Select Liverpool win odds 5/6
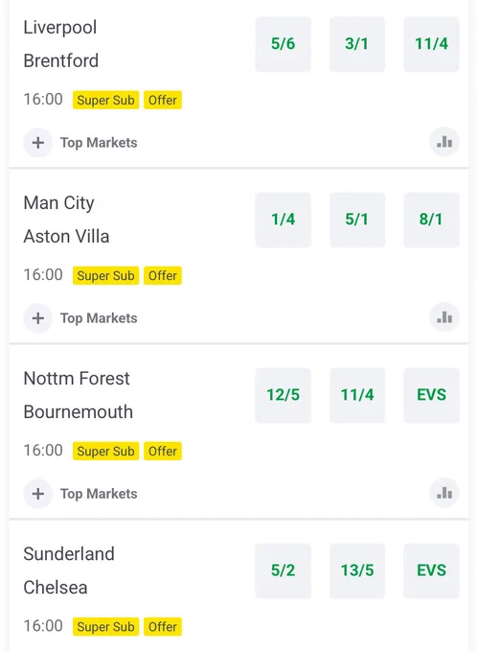 coord(283,44)
